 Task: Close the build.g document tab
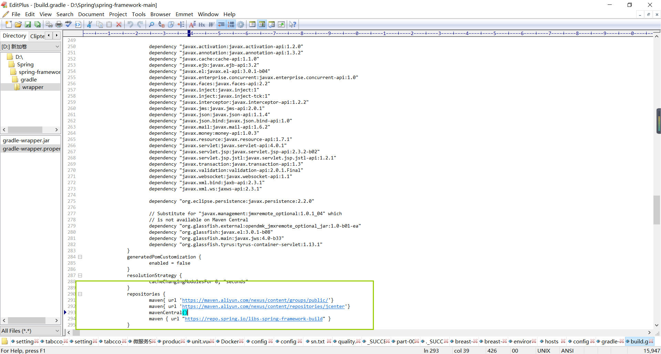tap(651, 341)
